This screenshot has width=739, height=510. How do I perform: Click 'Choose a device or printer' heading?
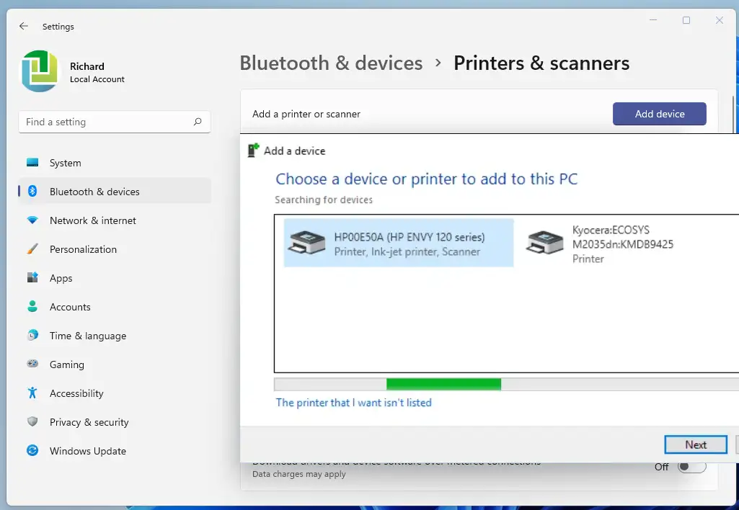[427, 179]
